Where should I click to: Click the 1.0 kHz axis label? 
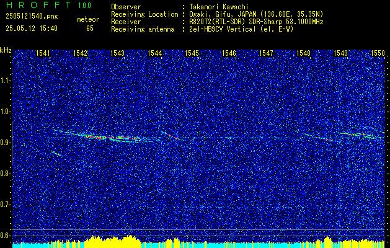[6, 112]
